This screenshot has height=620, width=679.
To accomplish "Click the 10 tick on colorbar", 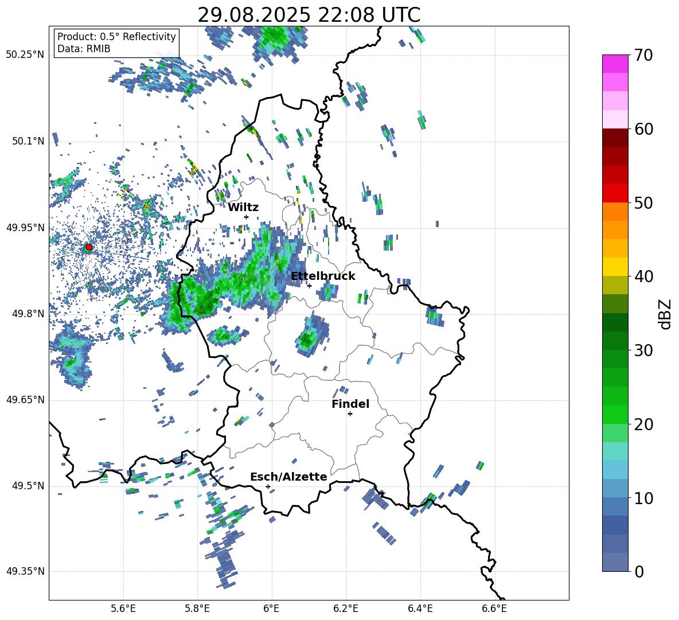I will point(643,498).
